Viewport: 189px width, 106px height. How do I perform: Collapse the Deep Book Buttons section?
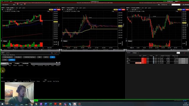pos(2,55)
